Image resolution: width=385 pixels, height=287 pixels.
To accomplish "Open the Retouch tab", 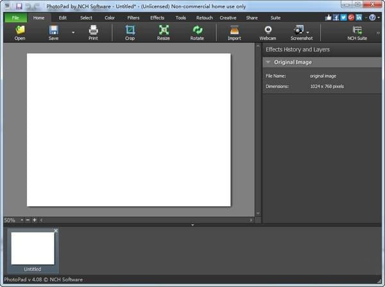I will tap(204, 18).
